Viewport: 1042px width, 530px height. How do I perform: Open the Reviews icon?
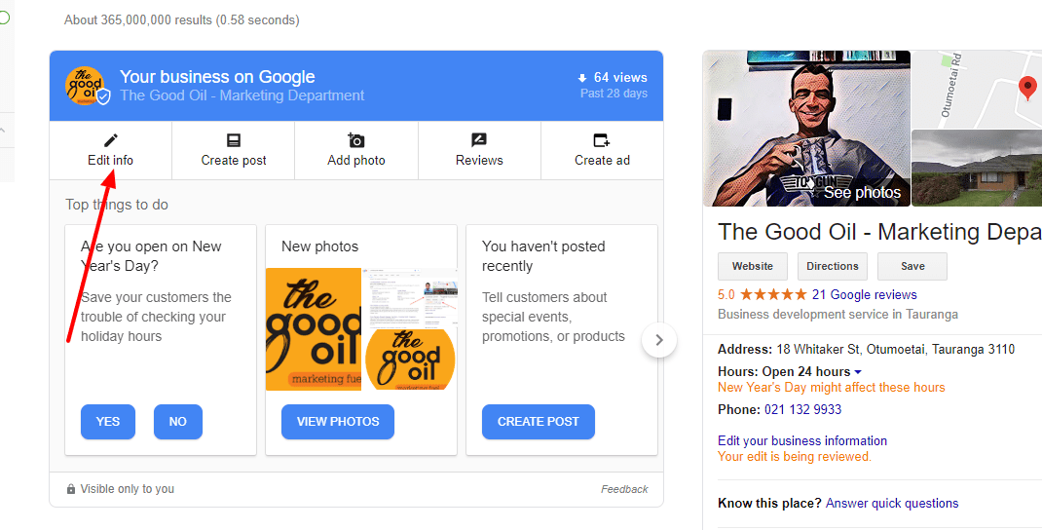pyautogui.click(x=479, y=140)
